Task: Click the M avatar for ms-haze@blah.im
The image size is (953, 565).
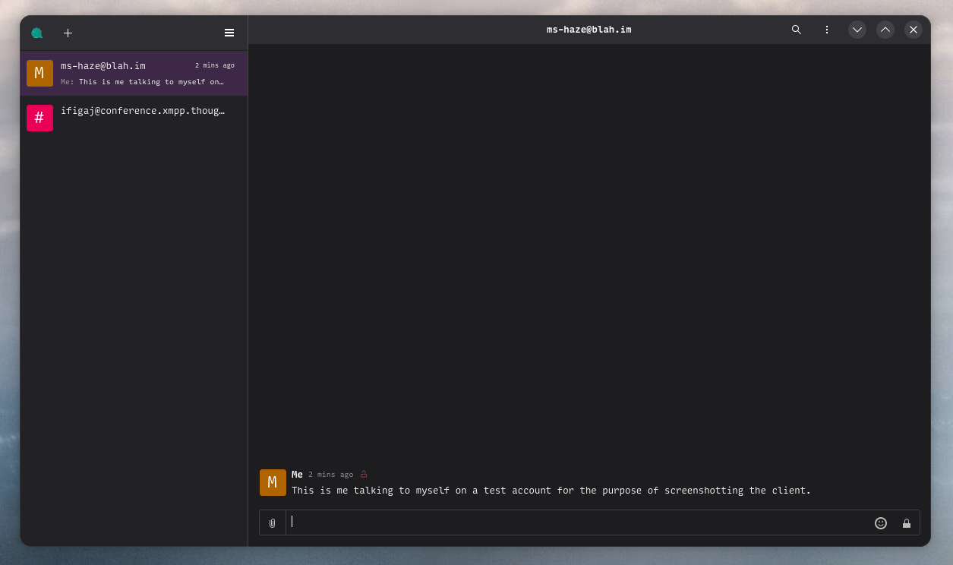Action: (39, 73)
